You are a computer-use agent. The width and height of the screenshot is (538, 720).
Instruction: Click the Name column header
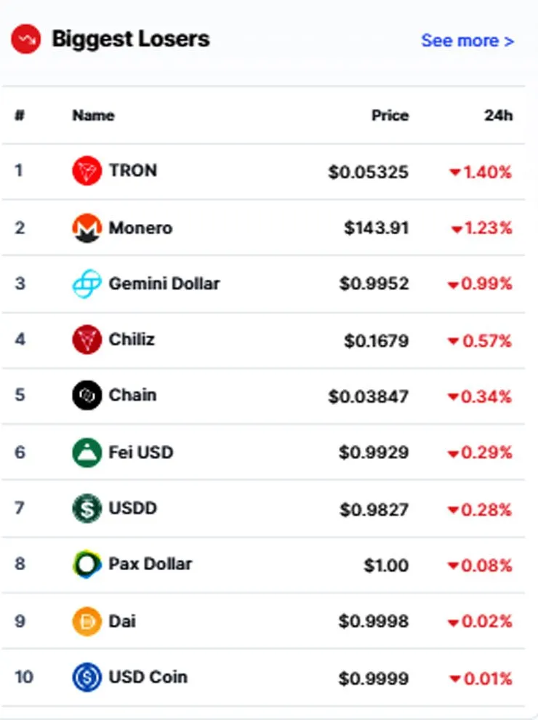[93, 115]
